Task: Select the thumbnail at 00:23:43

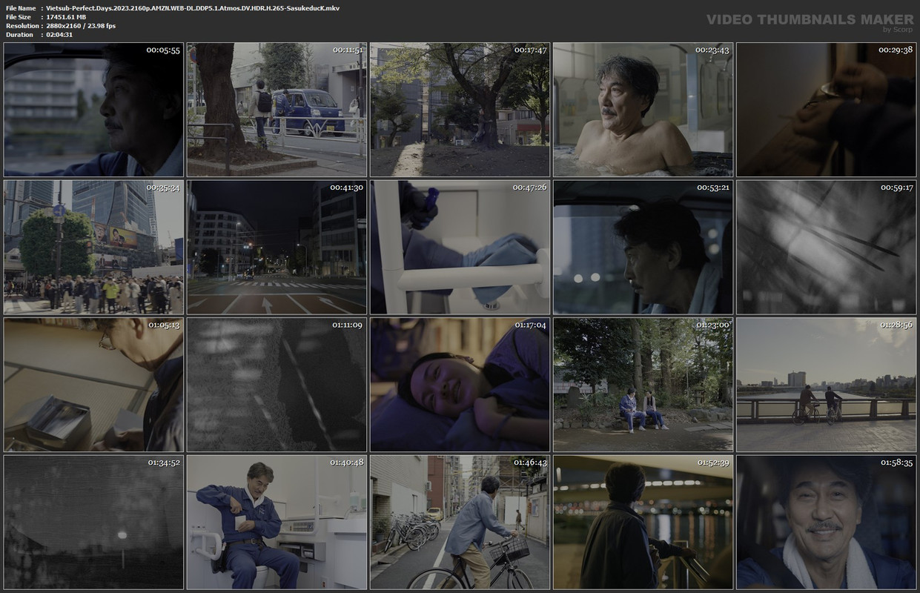Action: 643,110
